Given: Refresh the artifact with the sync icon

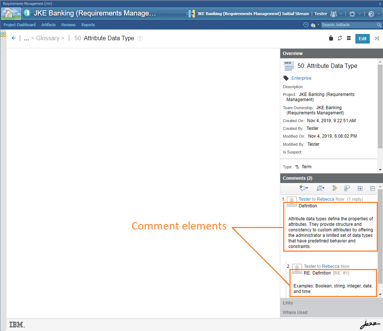Looking at the screenshot, I should pos(340,38).
